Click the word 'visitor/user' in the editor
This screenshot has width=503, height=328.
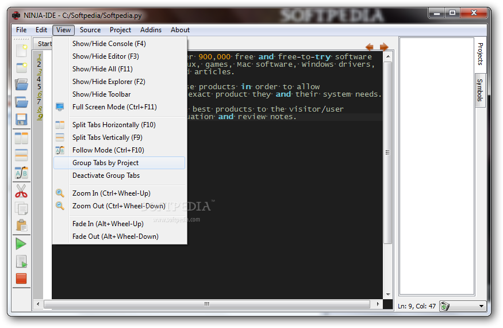[x=316, y=109]
